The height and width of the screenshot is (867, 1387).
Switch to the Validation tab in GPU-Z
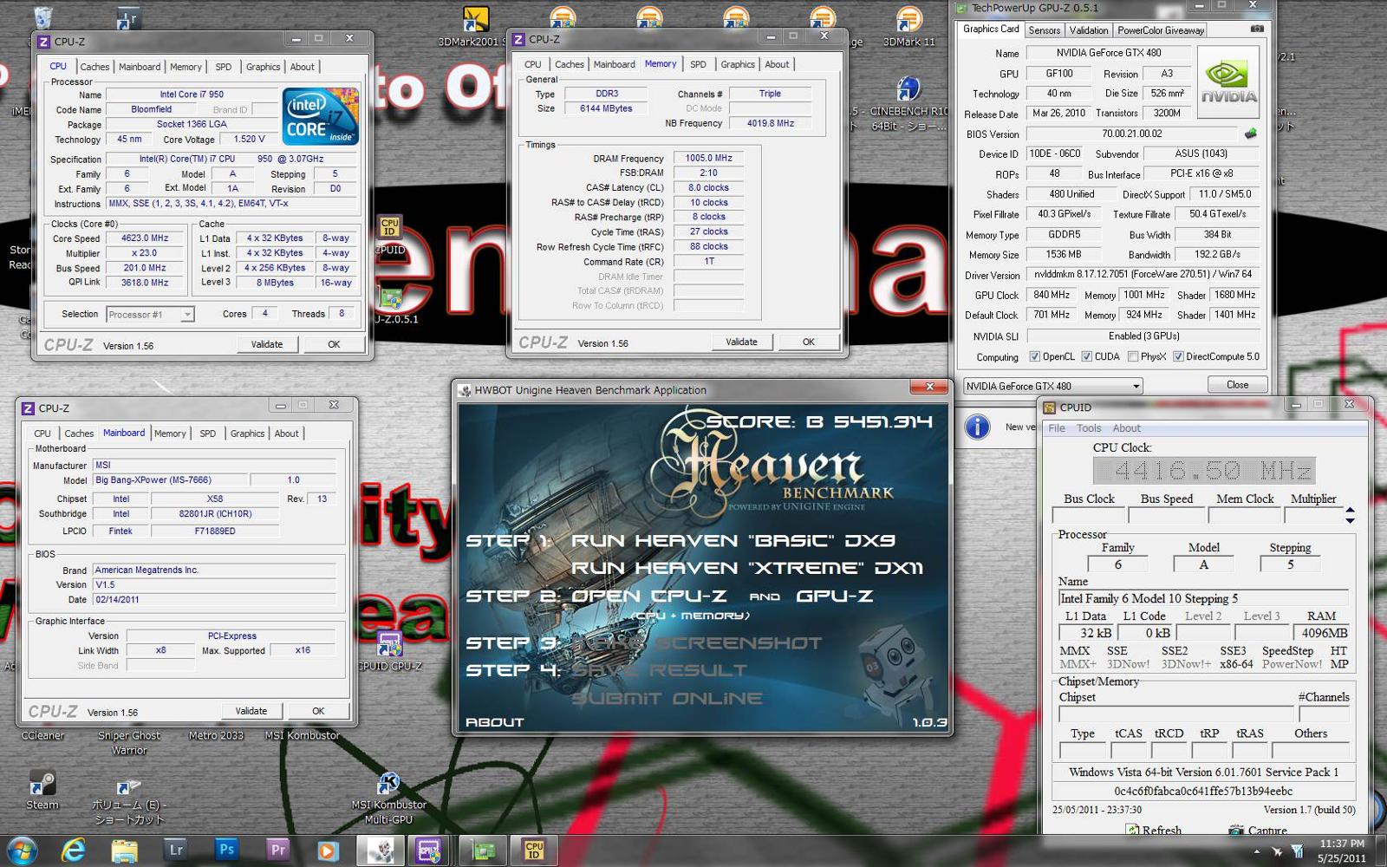tap(1088, 30)
